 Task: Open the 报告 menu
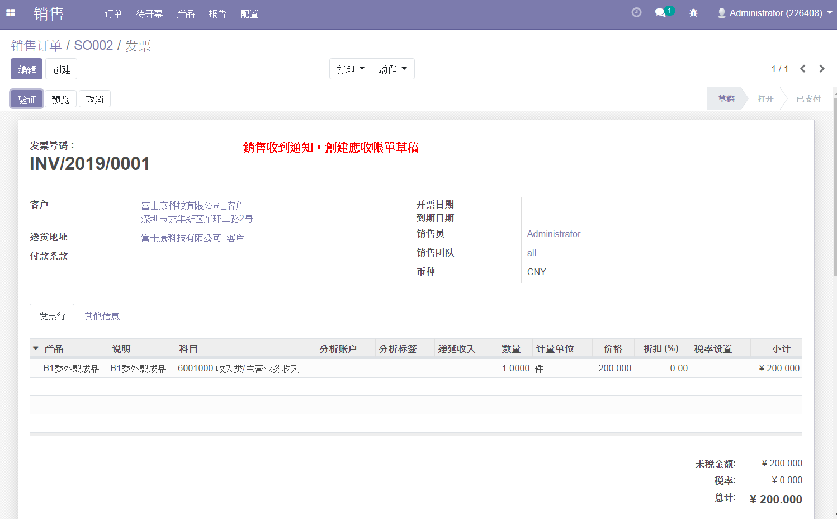[217, 14]
